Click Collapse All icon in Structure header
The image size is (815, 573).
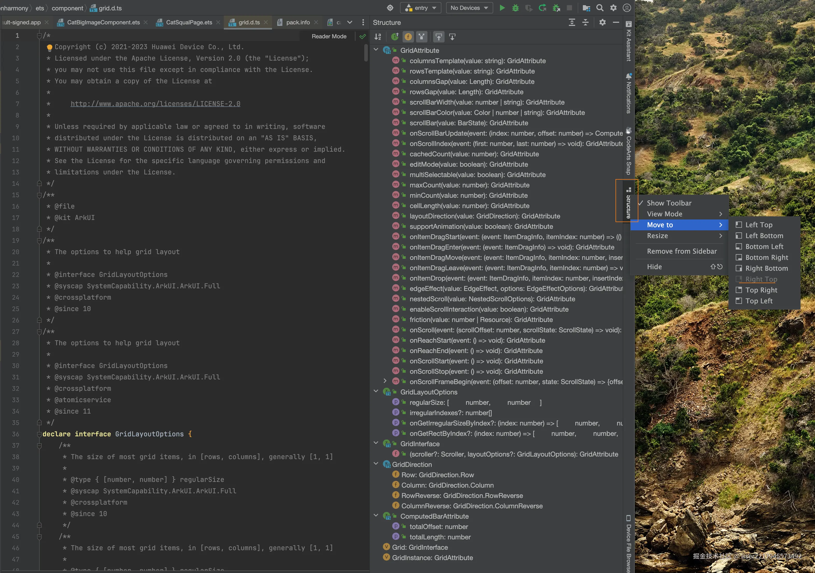[x=585, y=22]
